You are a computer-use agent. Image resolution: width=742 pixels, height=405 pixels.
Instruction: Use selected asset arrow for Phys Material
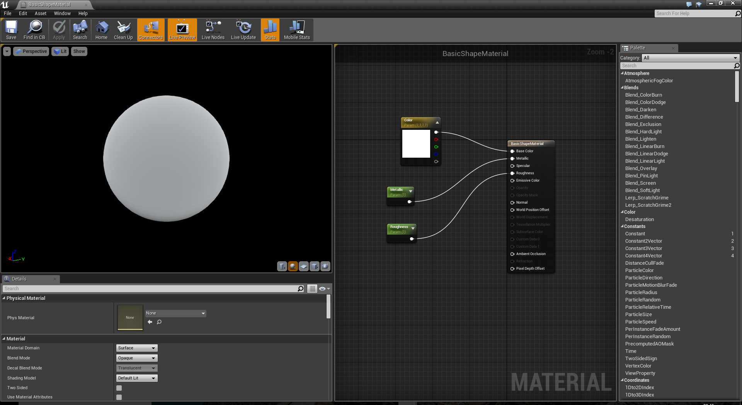[x=150, y=322]
